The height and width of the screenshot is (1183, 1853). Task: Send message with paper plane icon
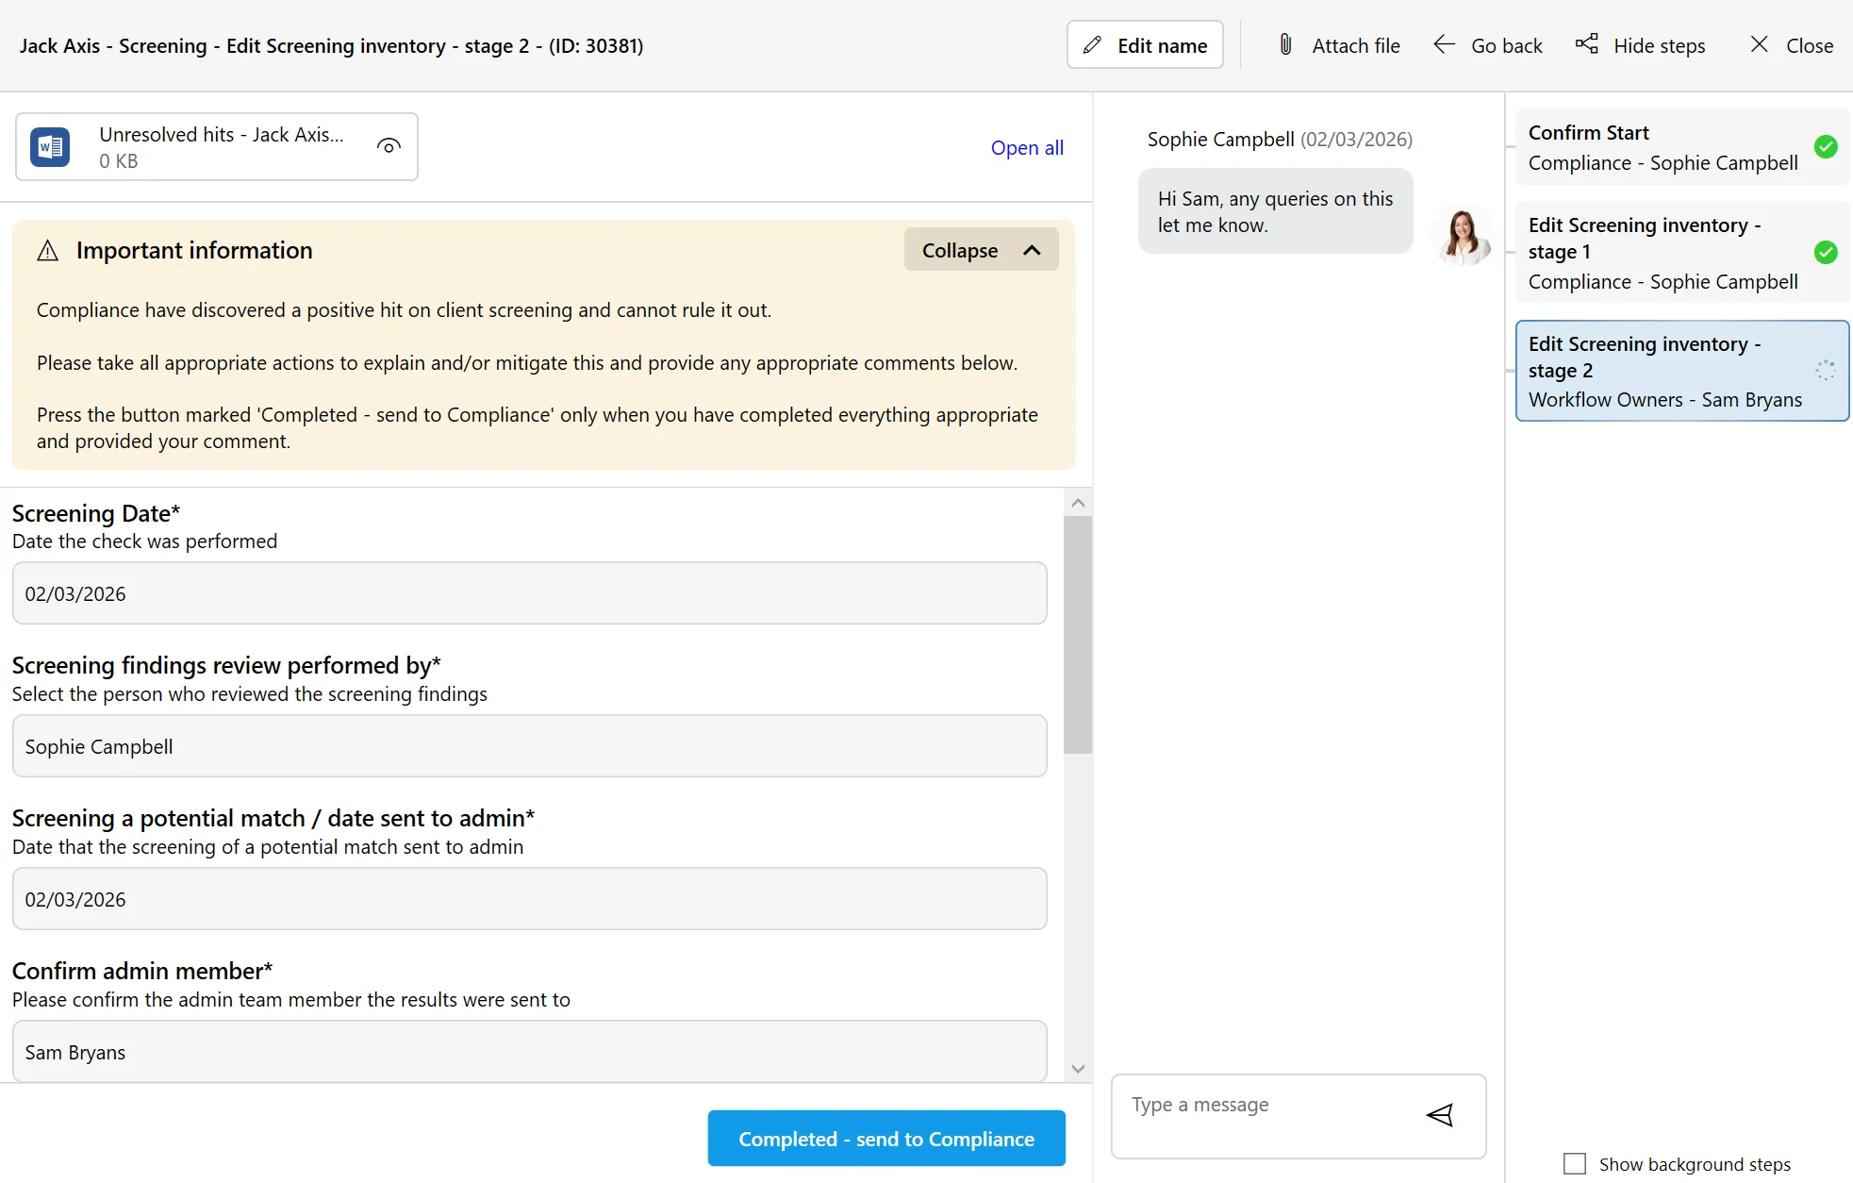click(1440, 1115)
